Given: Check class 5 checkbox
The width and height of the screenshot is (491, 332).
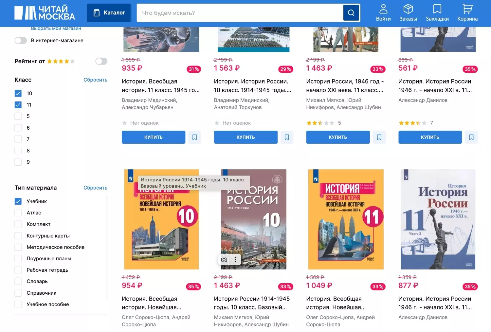Looking at the screenshot, I should [x=18, y=116].
